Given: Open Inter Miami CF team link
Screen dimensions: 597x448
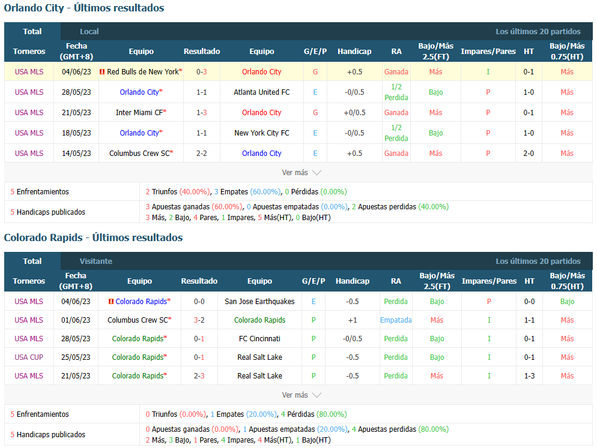Looking at the screenshot, I should pyautogui.click(x=139, y=113).
